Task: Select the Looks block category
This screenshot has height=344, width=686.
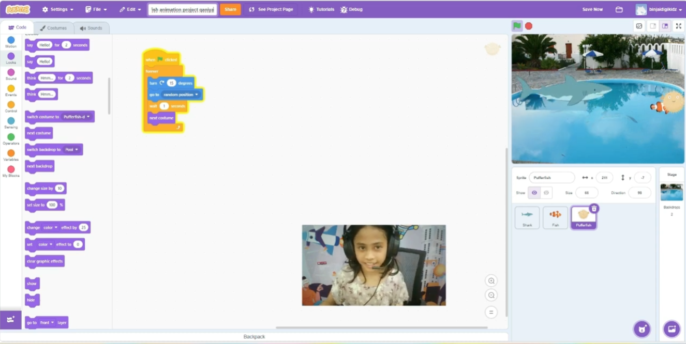Action: [x=11, y=58]
